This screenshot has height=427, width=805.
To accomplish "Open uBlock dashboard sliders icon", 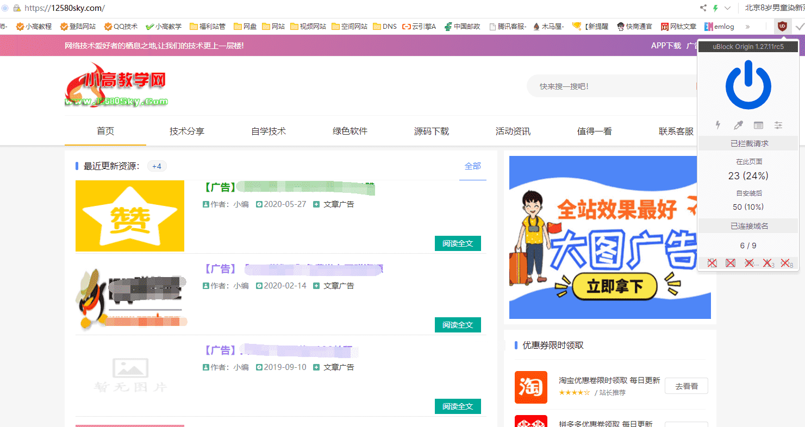I will pos(778,125).
